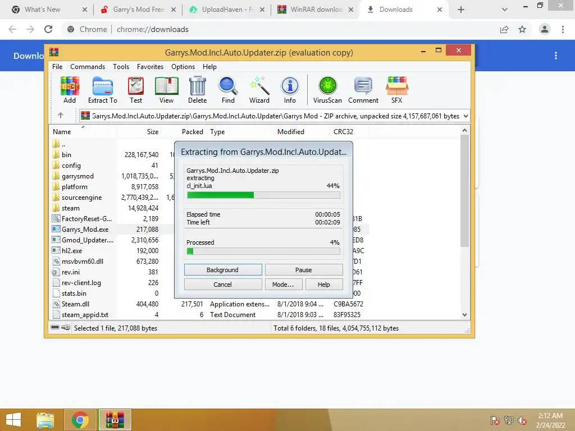The height and width of the screenshot is (431, 575).
Task: Open the Chrome profile avatar
Action: [x=545, y=29]
